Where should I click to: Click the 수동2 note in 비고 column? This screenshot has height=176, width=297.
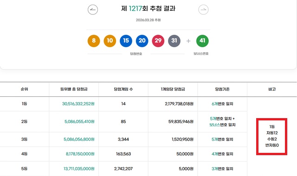(x=272, y=139)
